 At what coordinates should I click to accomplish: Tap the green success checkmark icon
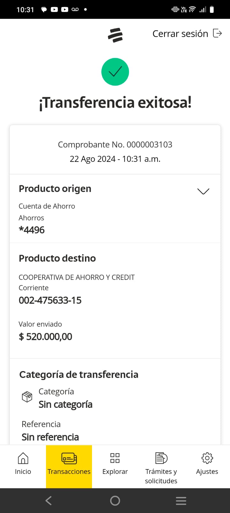point(115,72)
